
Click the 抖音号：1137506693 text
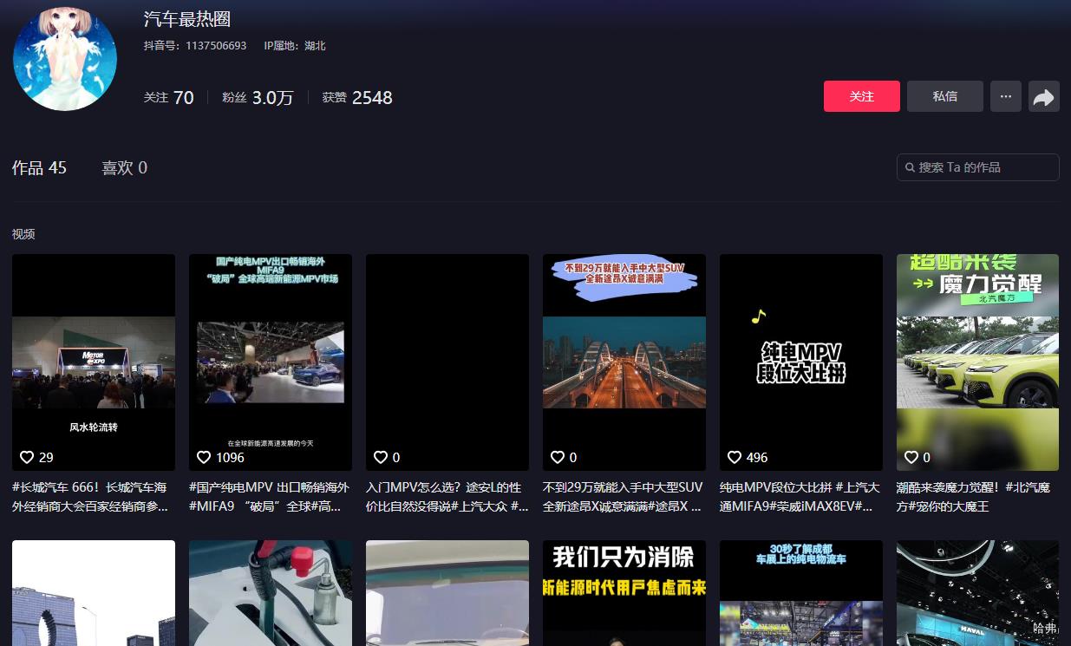195,46
